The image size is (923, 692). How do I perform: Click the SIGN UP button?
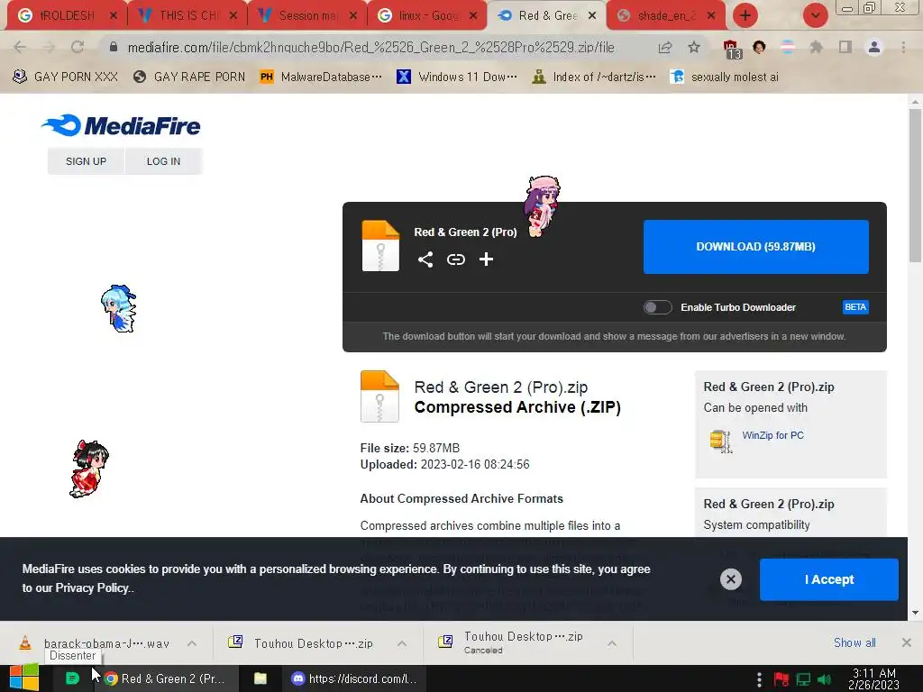pyautogui.click(x=86, y=161)
